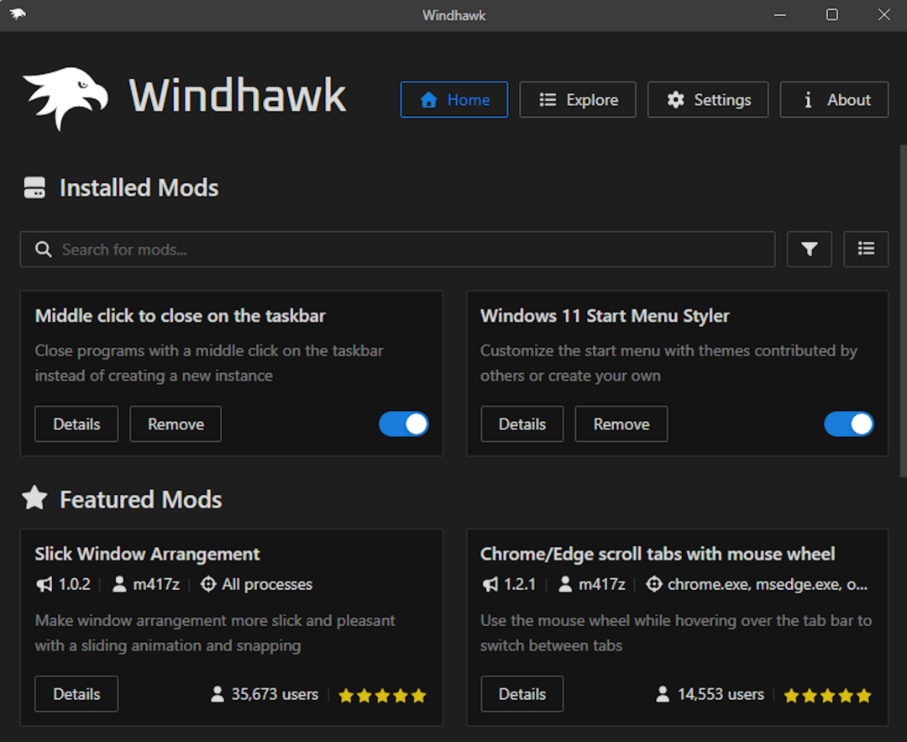This screenshot has height=742, width=907.
Task: Remove Windows 11 Start Menu Styler mod
Action: point(621,424)
